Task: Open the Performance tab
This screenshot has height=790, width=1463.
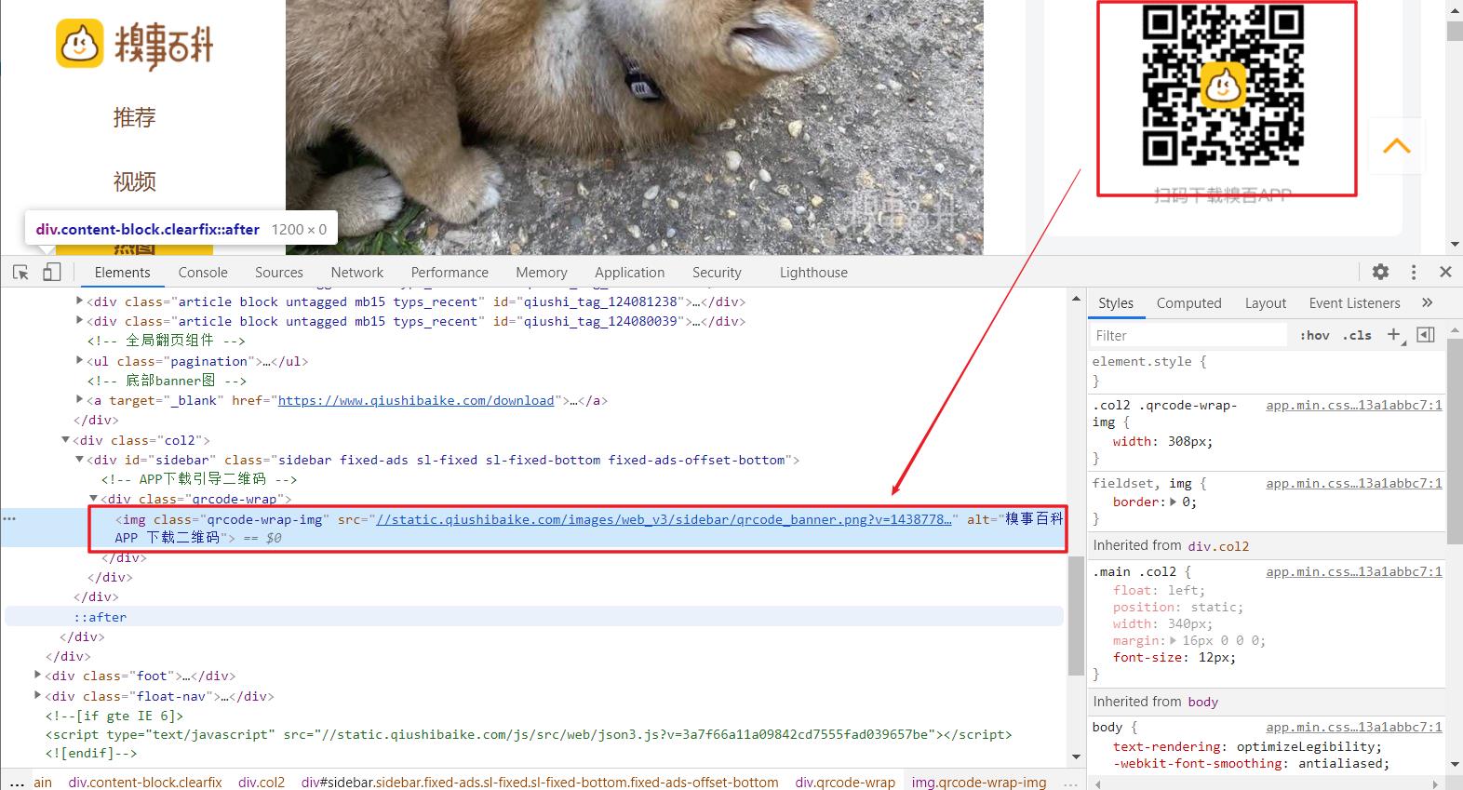Action: (450, 272)
